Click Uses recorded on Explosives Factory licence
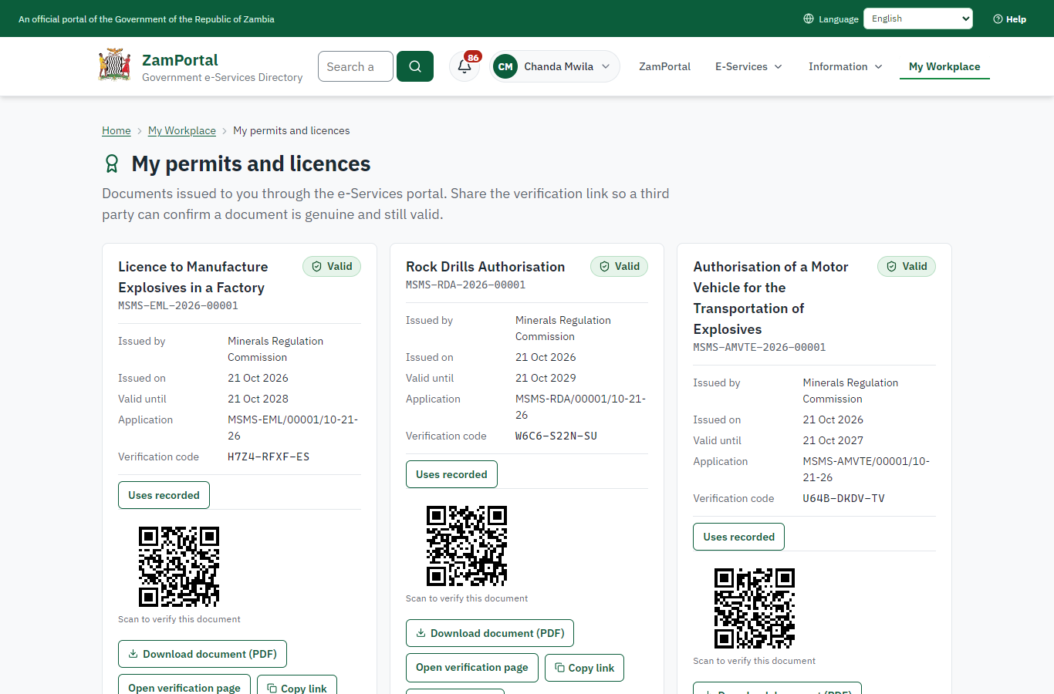 [x=164, y=495]
